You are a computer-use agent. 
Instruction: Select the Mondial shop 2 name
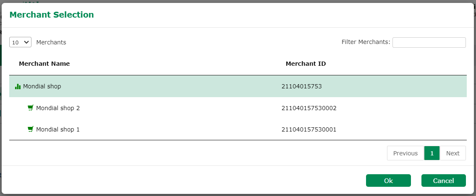[58, 108]
